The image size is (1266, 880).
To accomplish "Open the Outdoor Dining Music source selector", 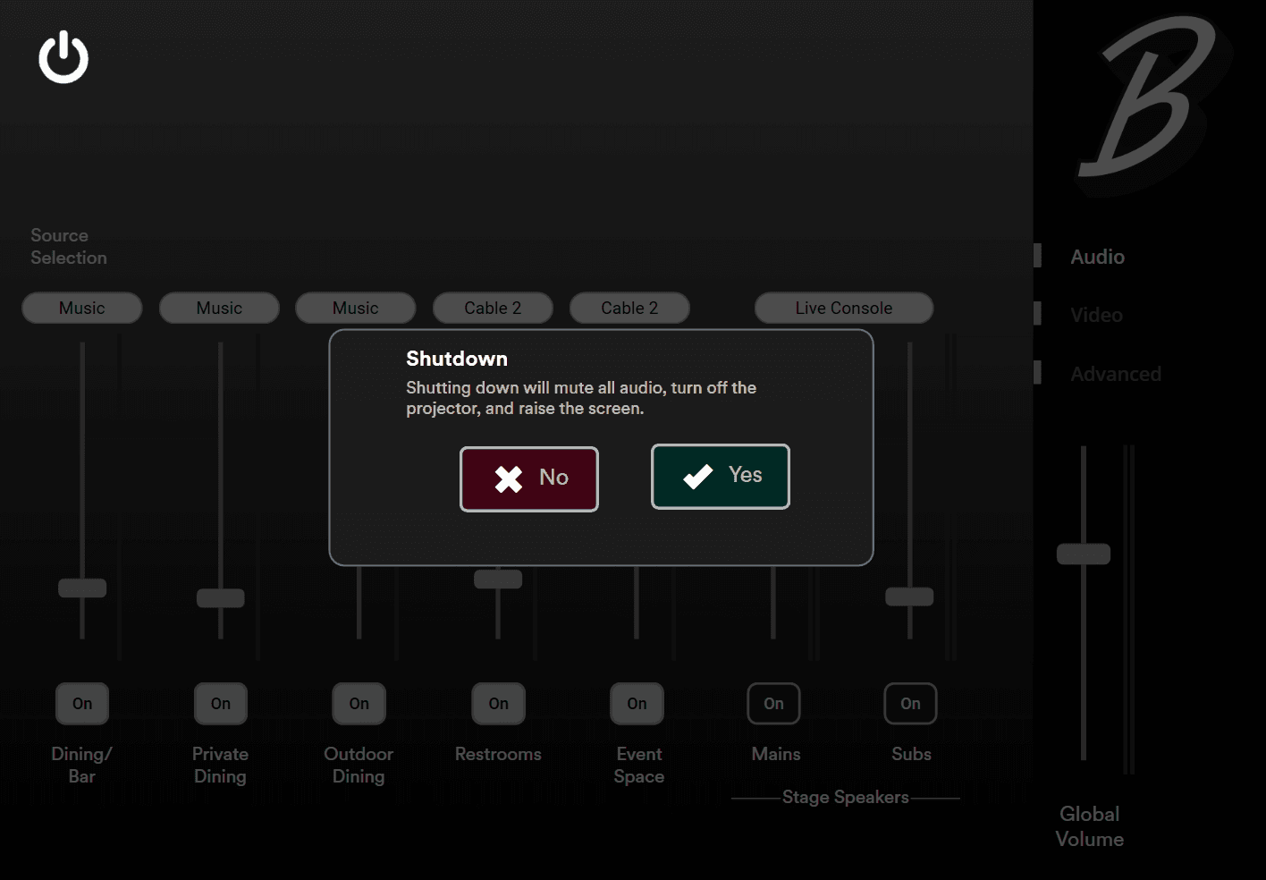I will (x=356, y=308).
